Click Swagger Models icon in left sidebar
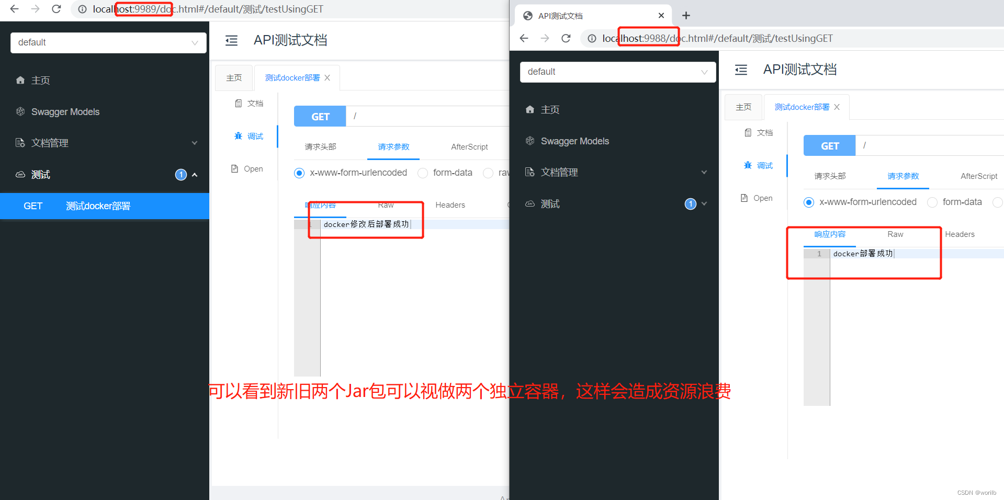Screen dimensions: 1004x500 (20, 111)
